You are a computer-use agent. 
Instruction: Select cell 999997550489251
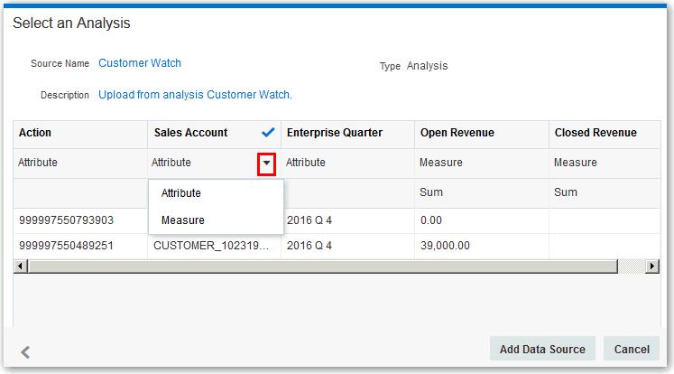coord(80,246)
